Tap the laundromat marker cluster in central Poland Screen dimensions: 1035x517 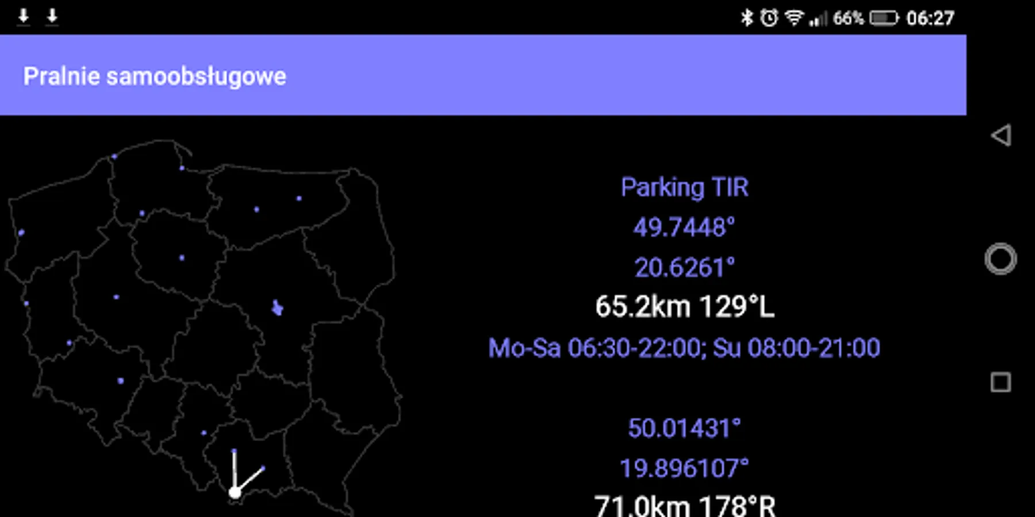coord(277,308)
